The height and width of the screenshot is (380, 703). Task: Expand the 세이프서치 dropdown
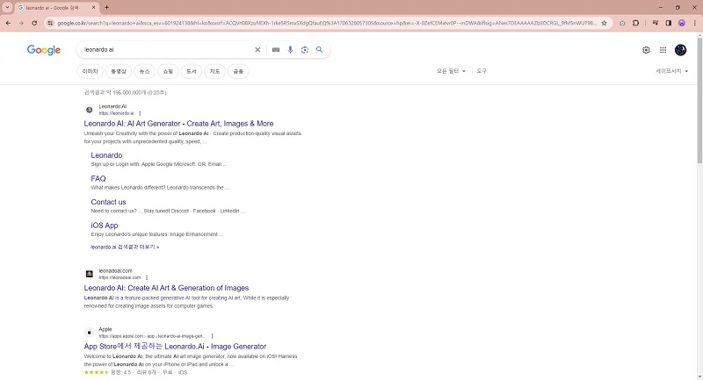coord(671,71)
